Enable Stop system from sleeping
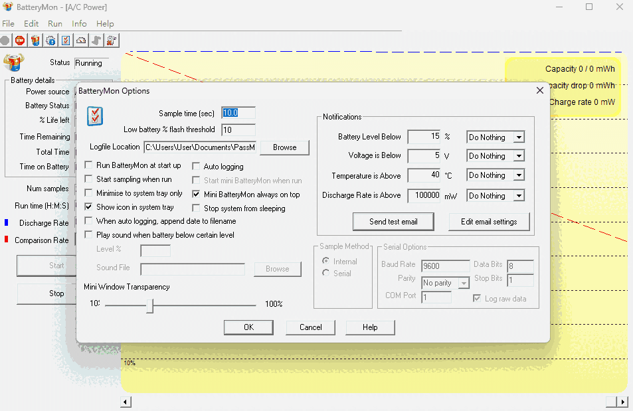The width and height of the screenshot is (633, 411). pos(196,208)
